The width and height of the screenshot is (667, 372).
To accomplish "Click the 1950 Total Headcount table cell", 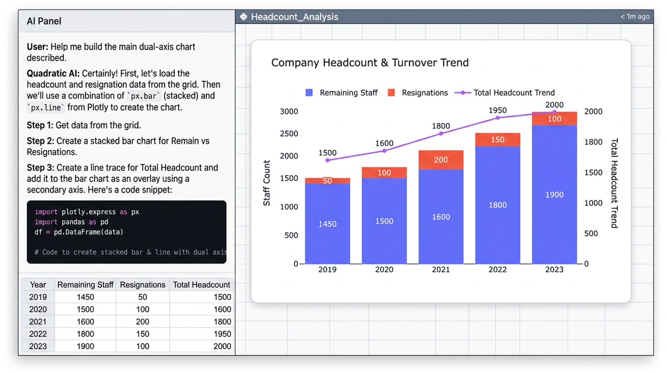I will click(201, 334).
